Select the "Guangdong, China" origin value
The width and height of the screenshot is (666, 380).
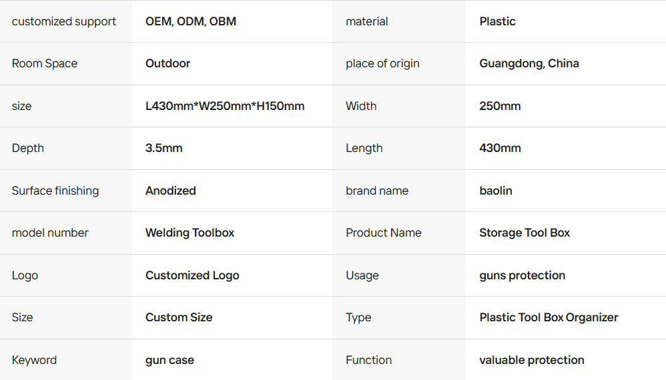tap(529, 63)
